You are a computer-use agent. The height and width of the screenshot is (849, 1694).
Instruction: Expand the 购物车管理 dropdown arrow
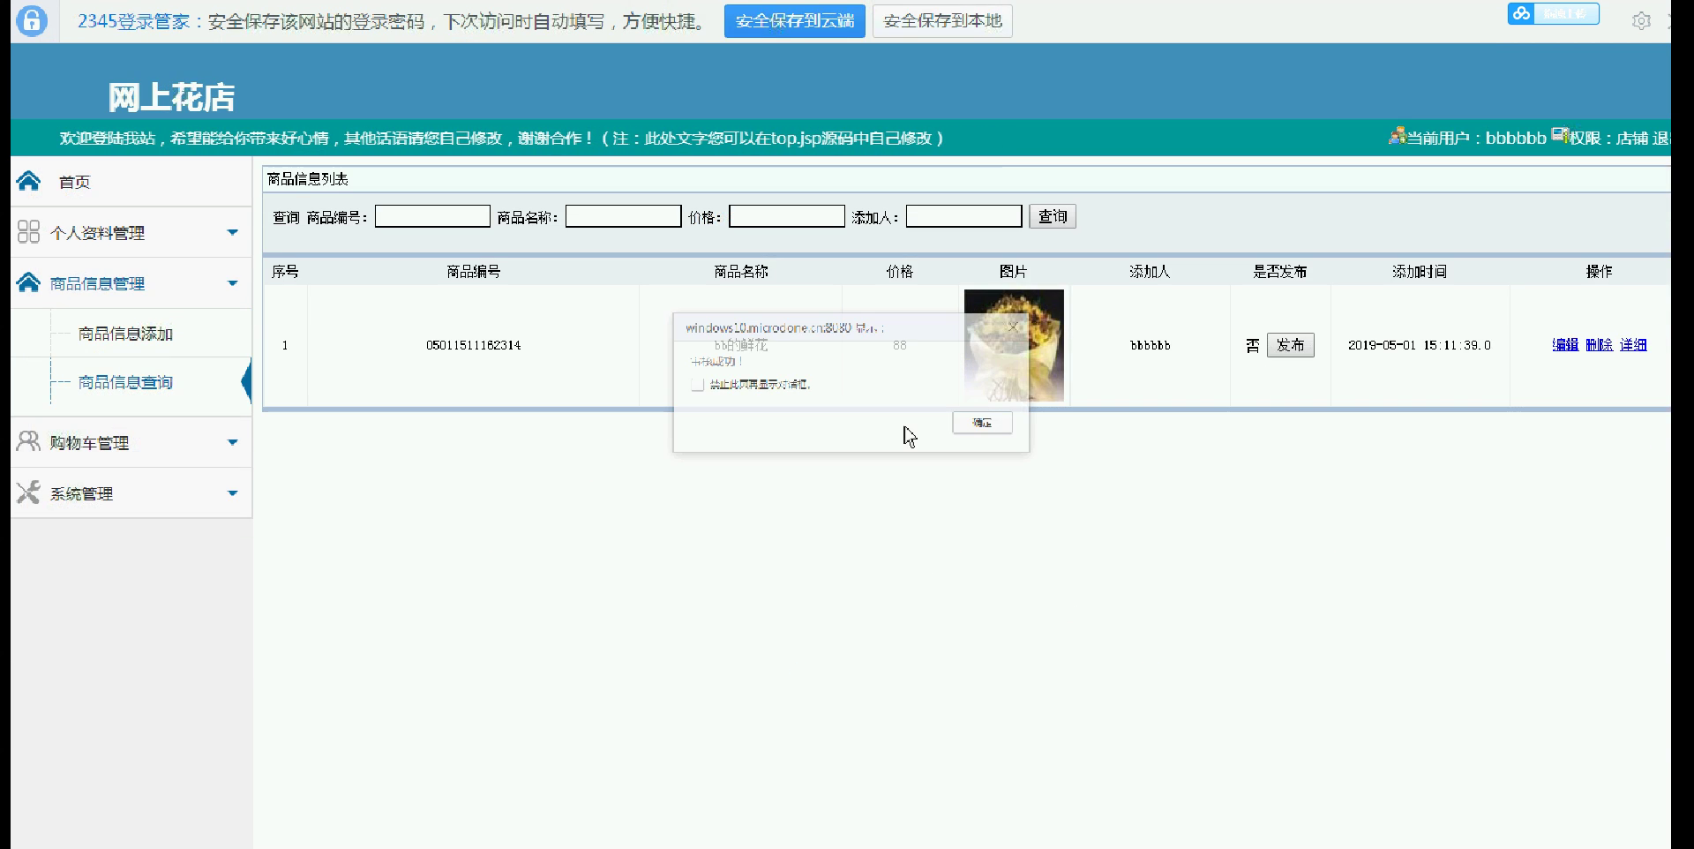233,442
